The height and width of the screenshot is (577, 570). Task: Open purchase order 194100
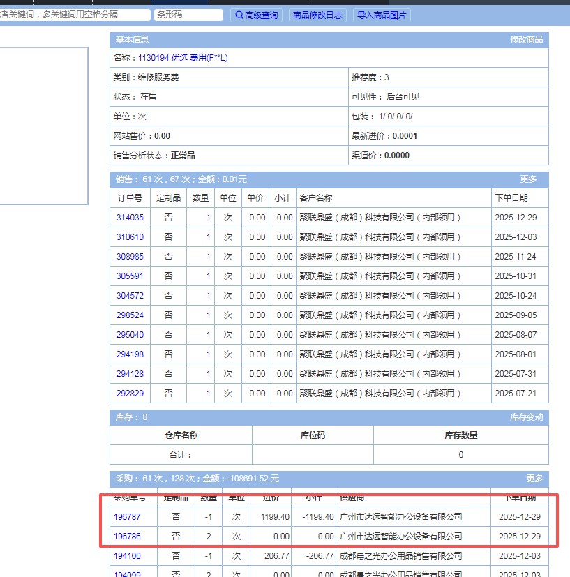pyautogui.click(x=127, y=556)
